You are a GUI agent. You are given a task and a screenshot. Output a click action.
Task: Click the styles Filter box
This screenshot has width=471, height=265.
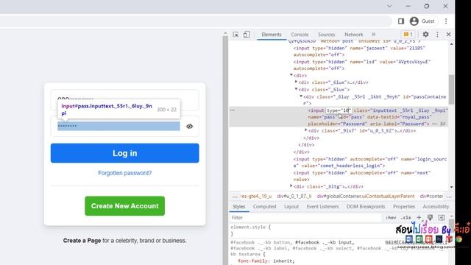pos(306,218)
